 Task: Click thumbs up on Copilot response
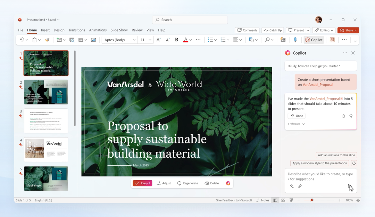click(x=343, y=116)
